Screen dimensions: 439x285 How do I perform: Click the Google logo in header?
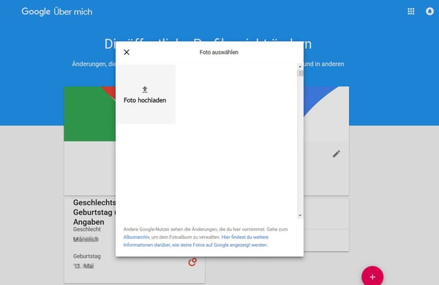coord(36,12)
